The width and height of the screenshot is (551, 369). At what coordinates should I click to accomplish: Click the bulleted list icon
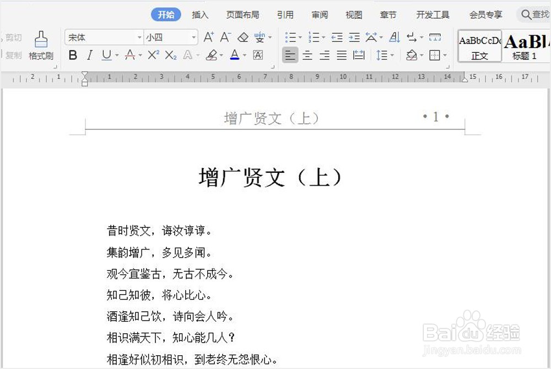(290, 37)
